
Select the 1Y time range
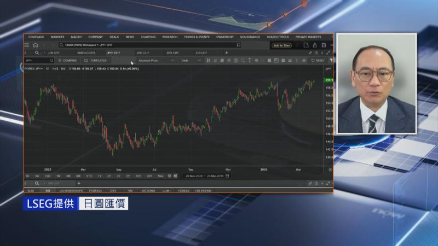(x=100, y=176)
